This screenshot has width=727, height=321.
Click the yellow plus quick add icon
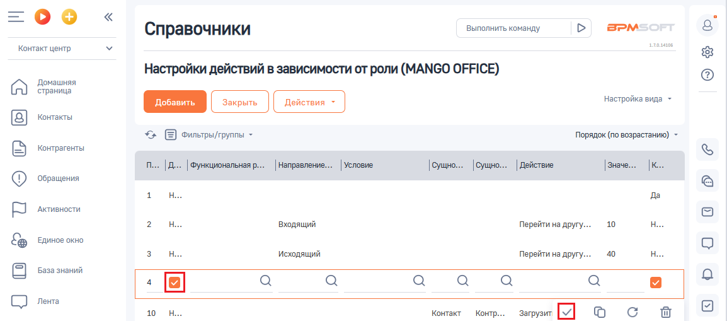tap(69, 17)
